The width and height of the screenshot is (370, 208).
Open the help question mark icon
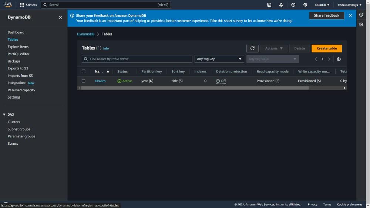pyautogui.click(x=293, y=5)
